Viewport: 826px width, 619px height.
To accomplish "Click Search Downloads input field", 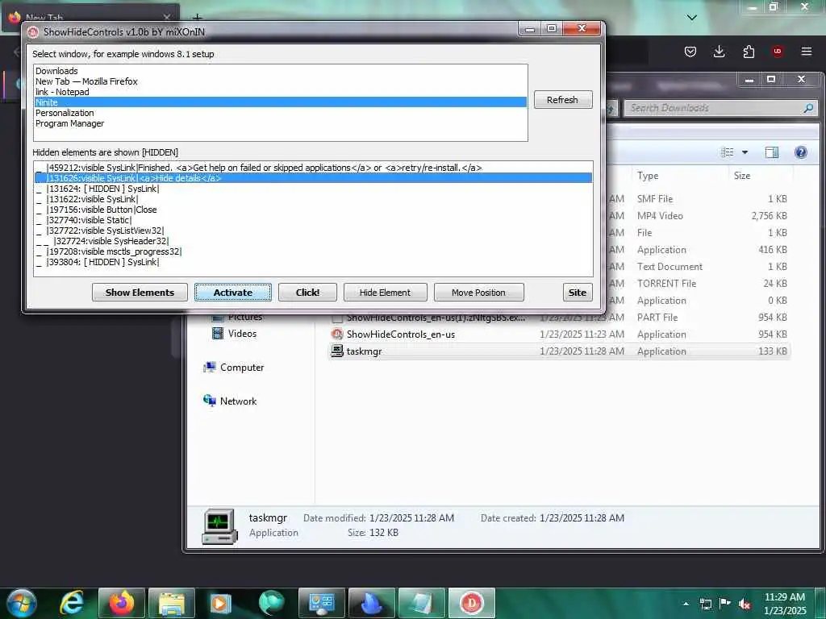I will (720, 108).
